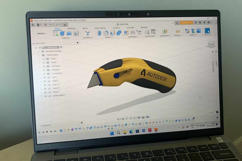242x161 pixels.
Task: Select the Create Sketch tool
Action: (x=56, y=33)
